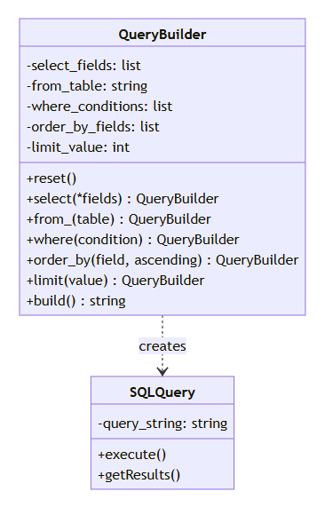The width and height of the screenshot is (325, 507).
Task: Click the -limit_value: int attribute
Action: [78, 147]
